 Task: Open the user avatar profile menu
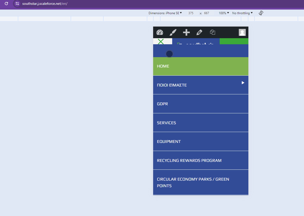click(x=242, y=32)
